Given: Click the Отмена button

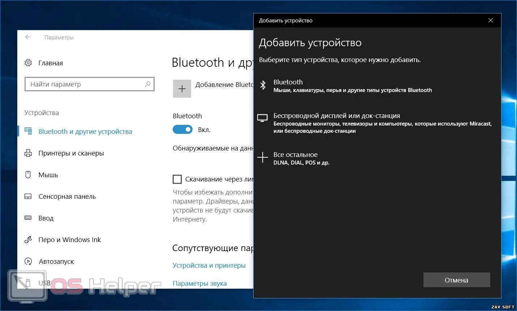Looking at the screenshot, I should [457, 280].
